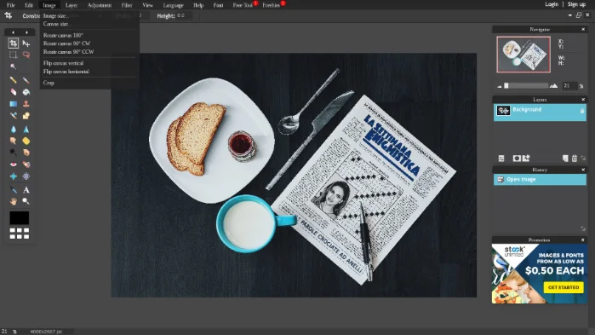Screen dimensions: 595x335
Task: Select the Move tool
Action: [26, 43]
